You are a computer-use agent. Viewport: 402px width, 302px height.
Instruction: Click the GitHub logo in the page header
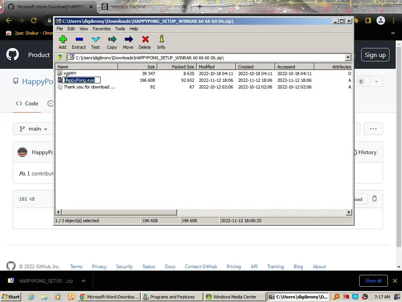13,54
